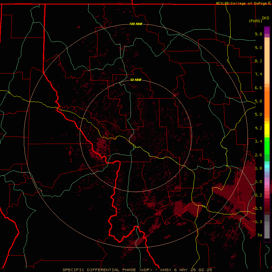Pick the cyan band on color scale
272x272 pixels.
[267, 166]
